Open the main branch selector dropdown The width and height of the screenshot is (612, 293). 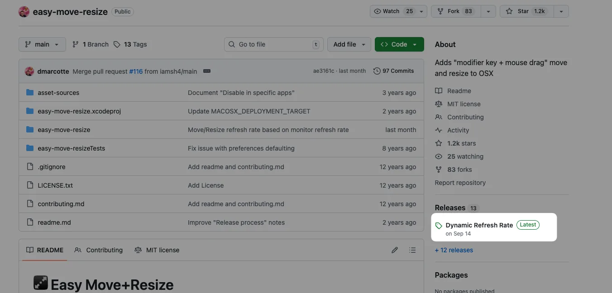point(42,44)
